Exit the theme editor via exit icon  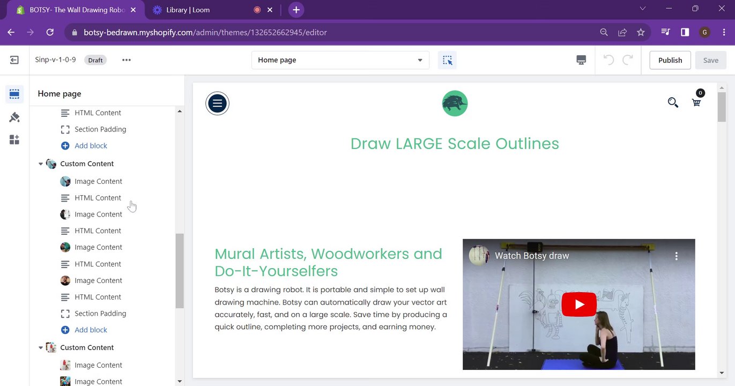pyautogui.click(x=14, y=60)
